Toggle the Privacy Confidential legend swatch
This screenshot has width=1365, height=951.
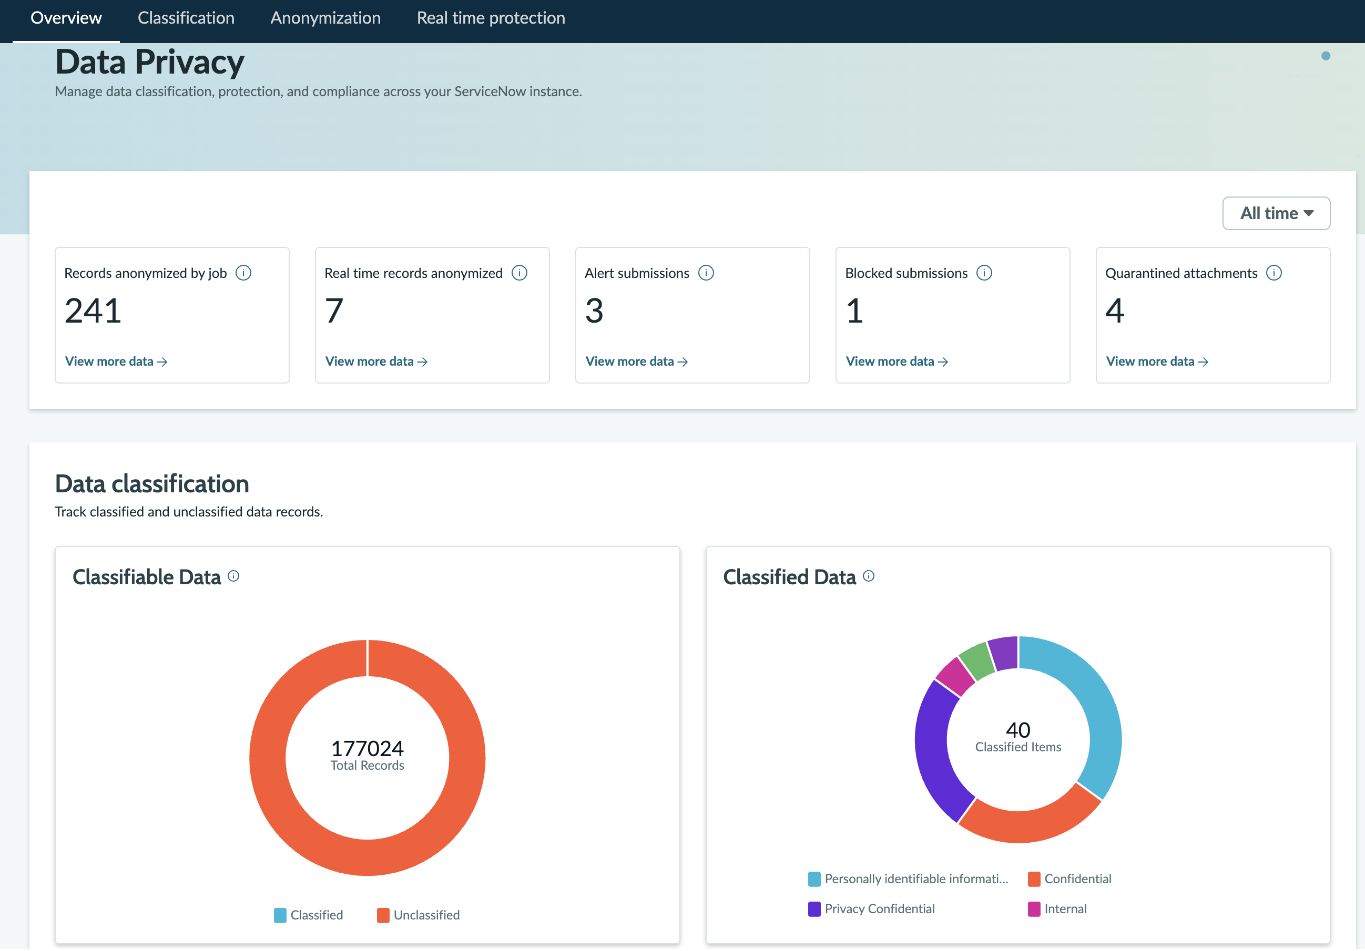(x=814, y=909)
